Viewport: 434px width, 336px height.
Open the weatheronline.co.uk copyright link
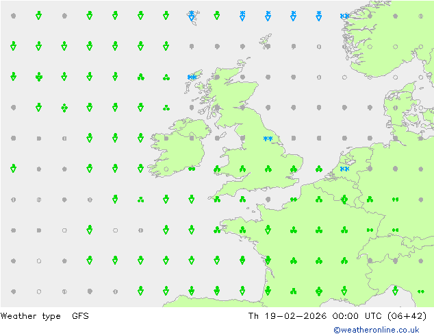tap(376, 330)
